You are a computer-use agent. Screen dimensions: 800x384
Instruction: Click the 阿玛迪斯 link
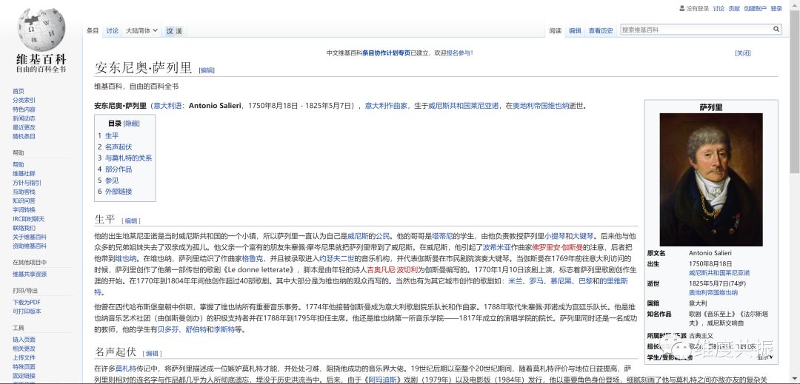(x=384, y=380)
